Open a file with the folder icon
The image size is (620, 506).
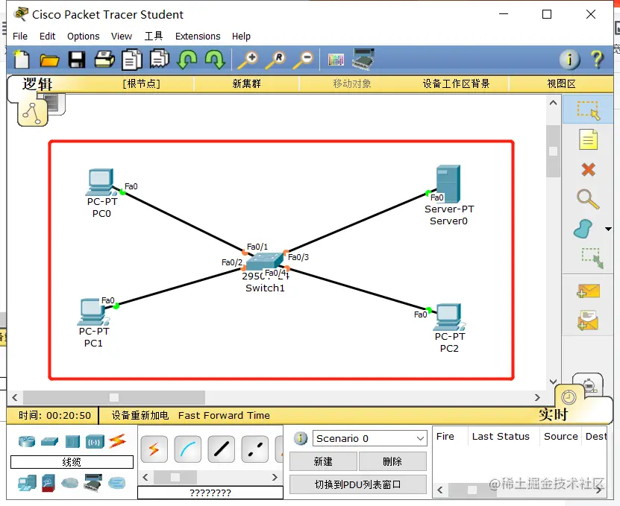click(49, 60)
